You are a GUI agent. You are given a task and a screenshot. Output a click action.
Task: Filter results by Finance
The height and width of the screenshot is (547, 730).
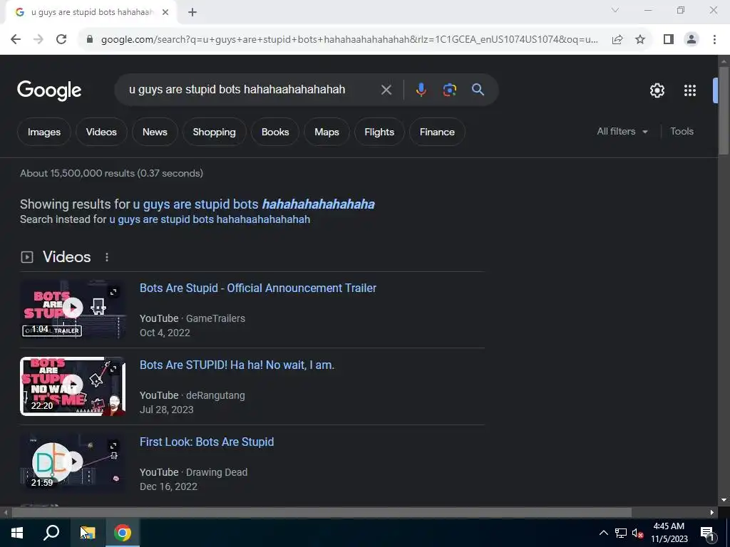437,132
